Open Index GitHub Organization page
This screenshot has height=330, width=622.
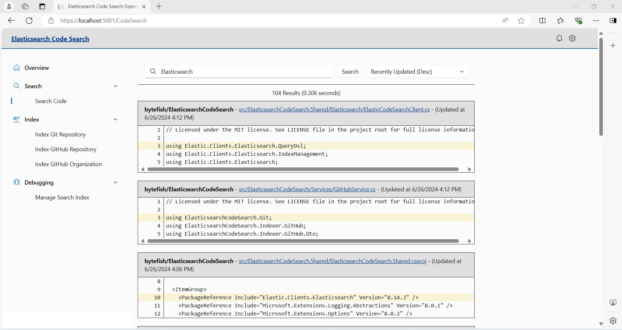(69, 164)
